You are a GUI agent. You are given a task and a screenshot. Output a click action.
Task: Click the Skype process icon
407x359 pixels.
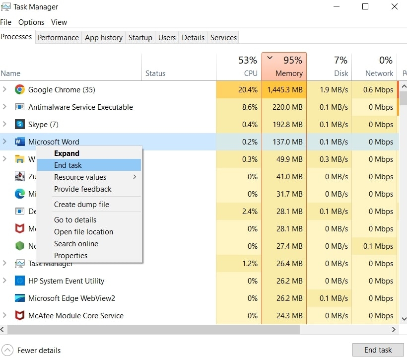(20, 124)
